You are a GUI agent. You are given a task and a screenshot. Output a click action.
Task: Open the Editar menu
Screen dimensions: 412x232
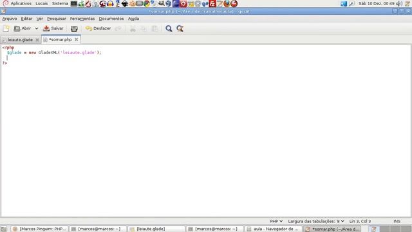(26, 19)
